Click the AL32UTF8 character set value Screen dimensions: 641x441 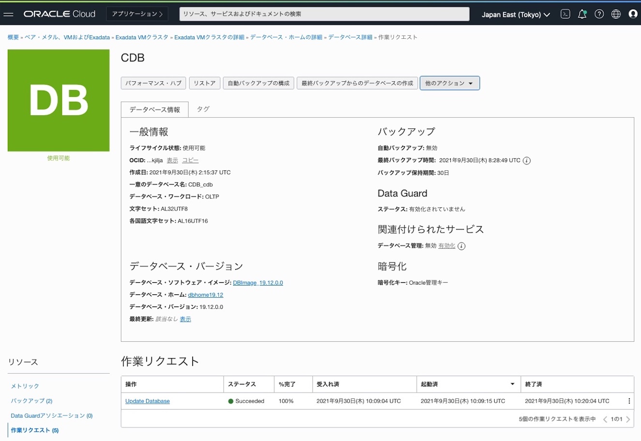click(174, 209)
